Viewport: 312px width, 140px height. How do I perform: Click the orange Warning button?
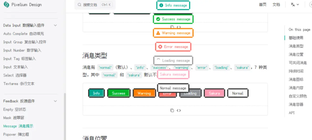144,93
